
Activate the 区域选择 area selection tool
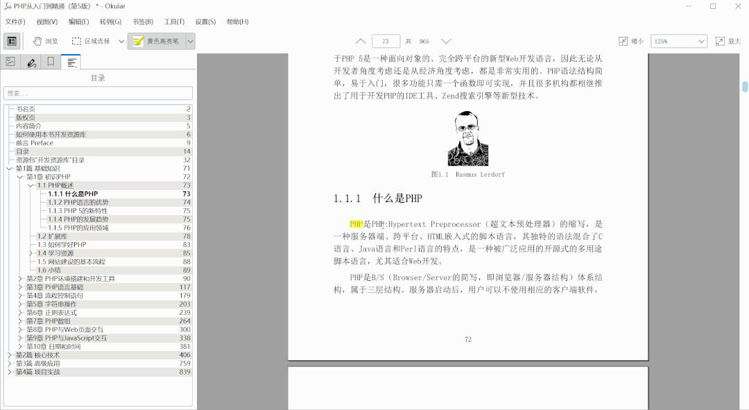click(x=94, y=41)
